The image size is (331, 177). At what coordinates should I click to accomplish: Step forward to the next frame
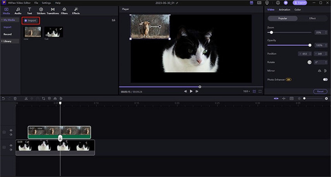pyautogui.click(x=197, y=91)
